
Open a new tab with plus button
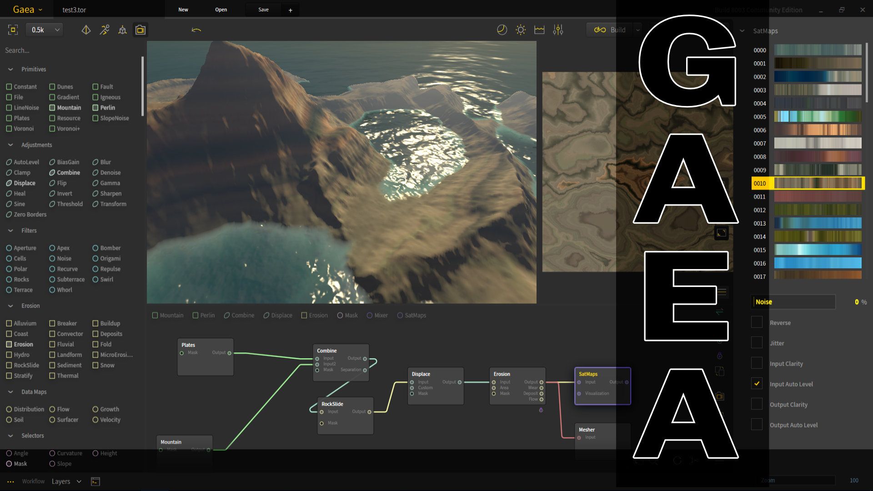coord(291,10)
